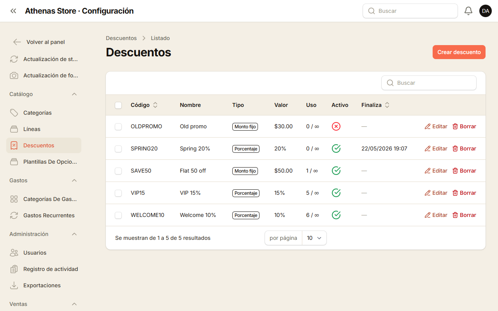Delete the SAVE50 discount
The width and height of the screenshot is (498, 311).
tap(464, 171)
